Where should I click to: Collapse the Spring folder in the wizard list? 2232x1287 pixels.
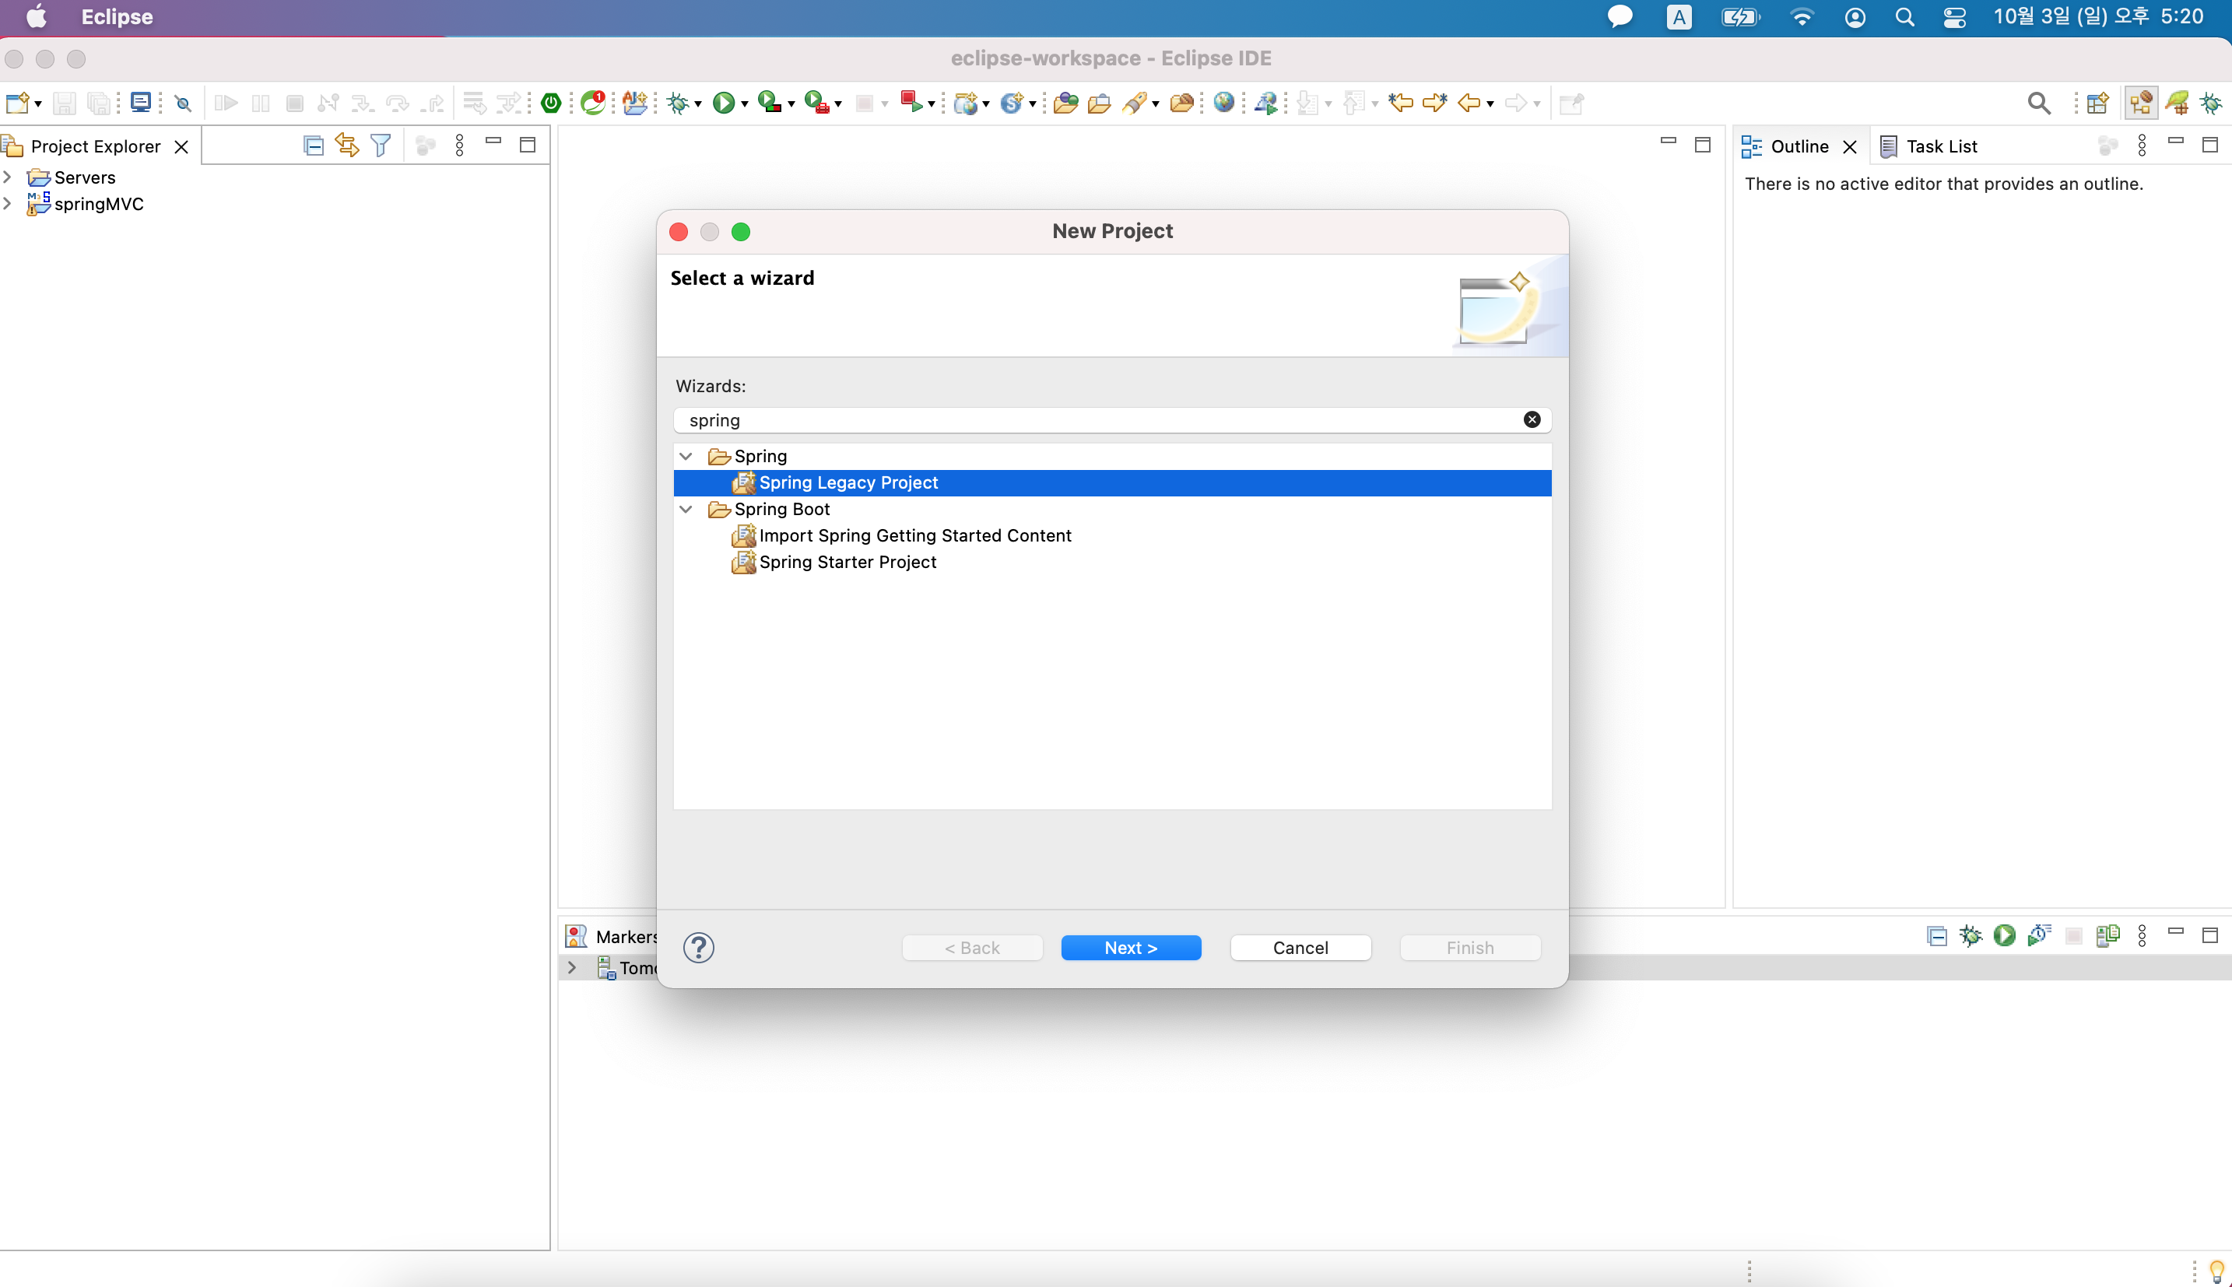[686, 456]
